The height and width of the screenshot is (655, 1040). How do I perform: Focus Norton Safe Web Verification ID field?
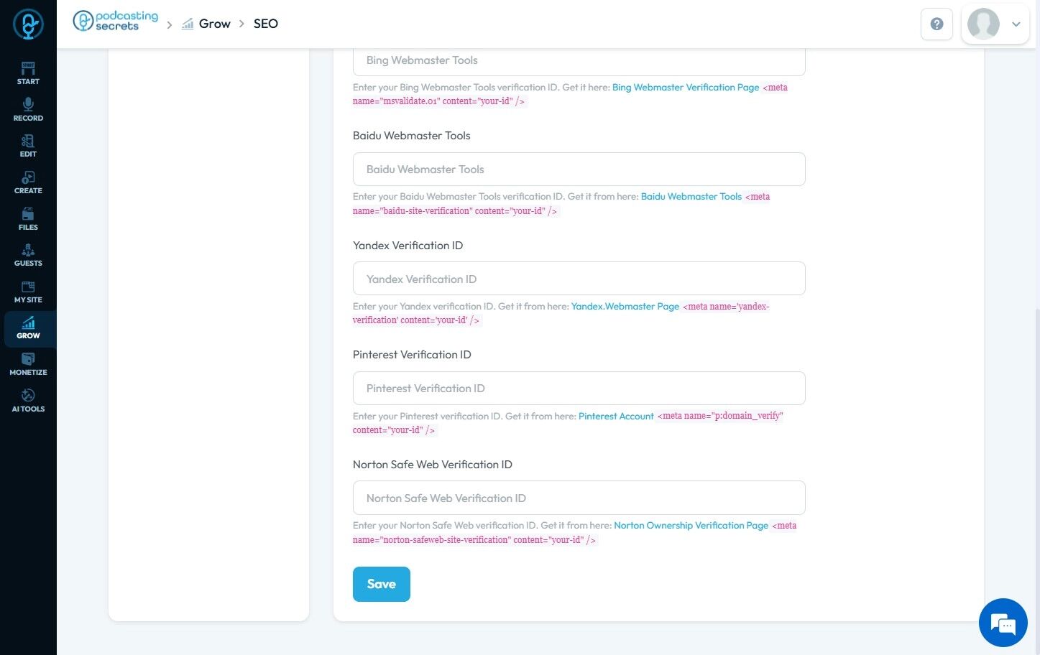[x=579, y=498]
